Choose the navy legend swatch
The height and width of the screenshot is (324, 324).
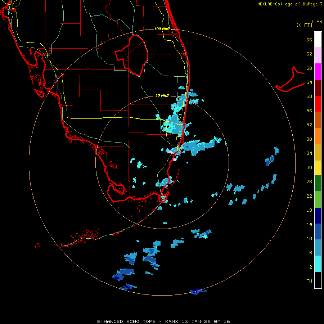[318, 216]
